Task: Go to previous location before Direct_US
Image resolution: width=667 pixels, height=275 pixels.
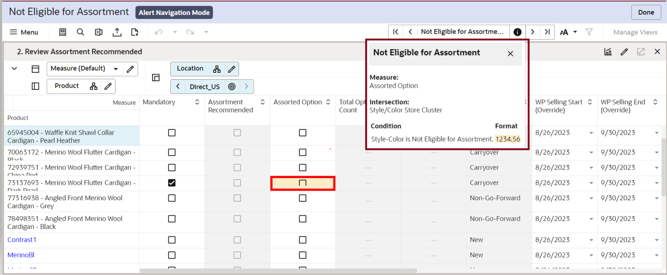Action: [178, 86]
